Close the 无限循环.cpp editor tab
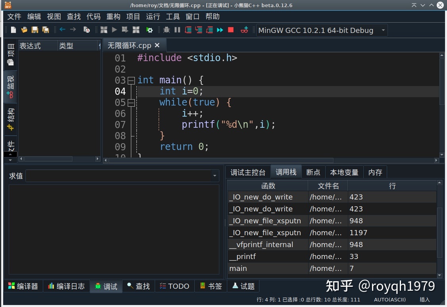This screenshot has height=307, width=447. click(x=157, y=45)
